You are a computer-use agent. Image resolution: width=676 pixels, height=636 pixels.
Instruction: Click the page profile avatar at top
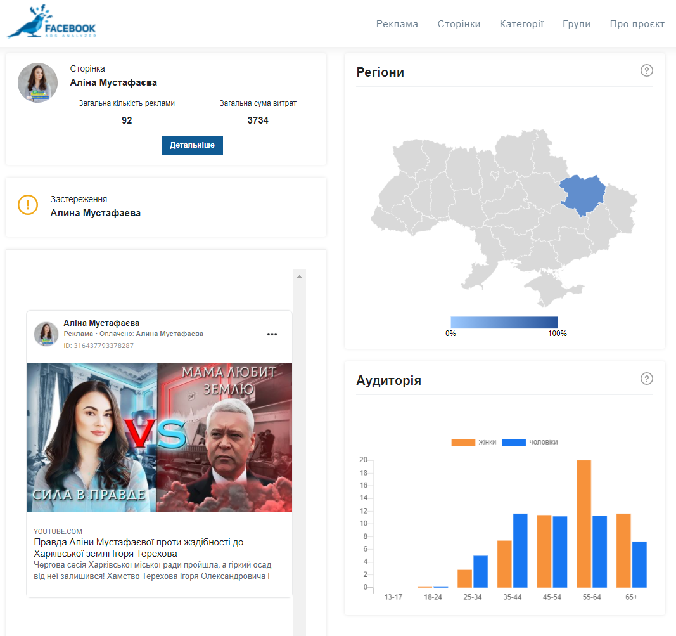pyautogui.click(x=37, y=82)
